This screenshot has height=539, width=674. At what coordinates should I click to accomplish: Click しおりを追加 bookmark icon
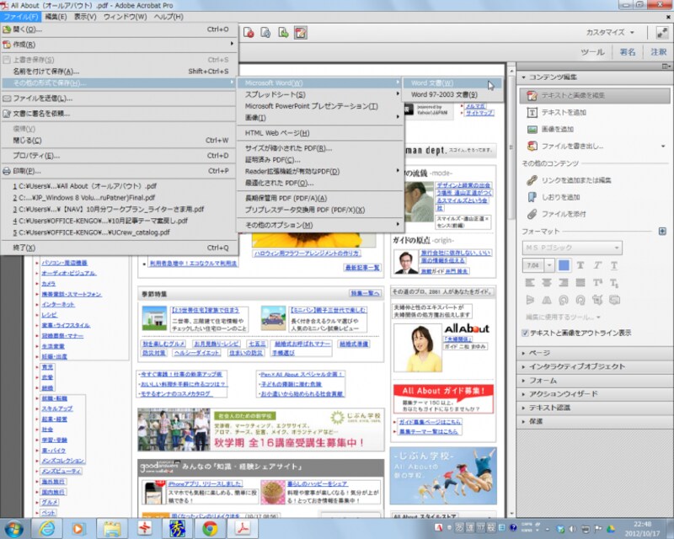click(x=532, y=197)
